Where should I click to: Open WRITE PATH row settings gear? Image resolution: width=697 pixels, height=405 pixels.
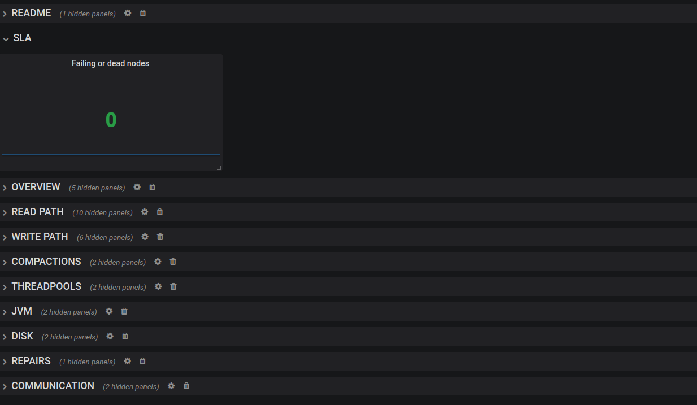[145, 237]
